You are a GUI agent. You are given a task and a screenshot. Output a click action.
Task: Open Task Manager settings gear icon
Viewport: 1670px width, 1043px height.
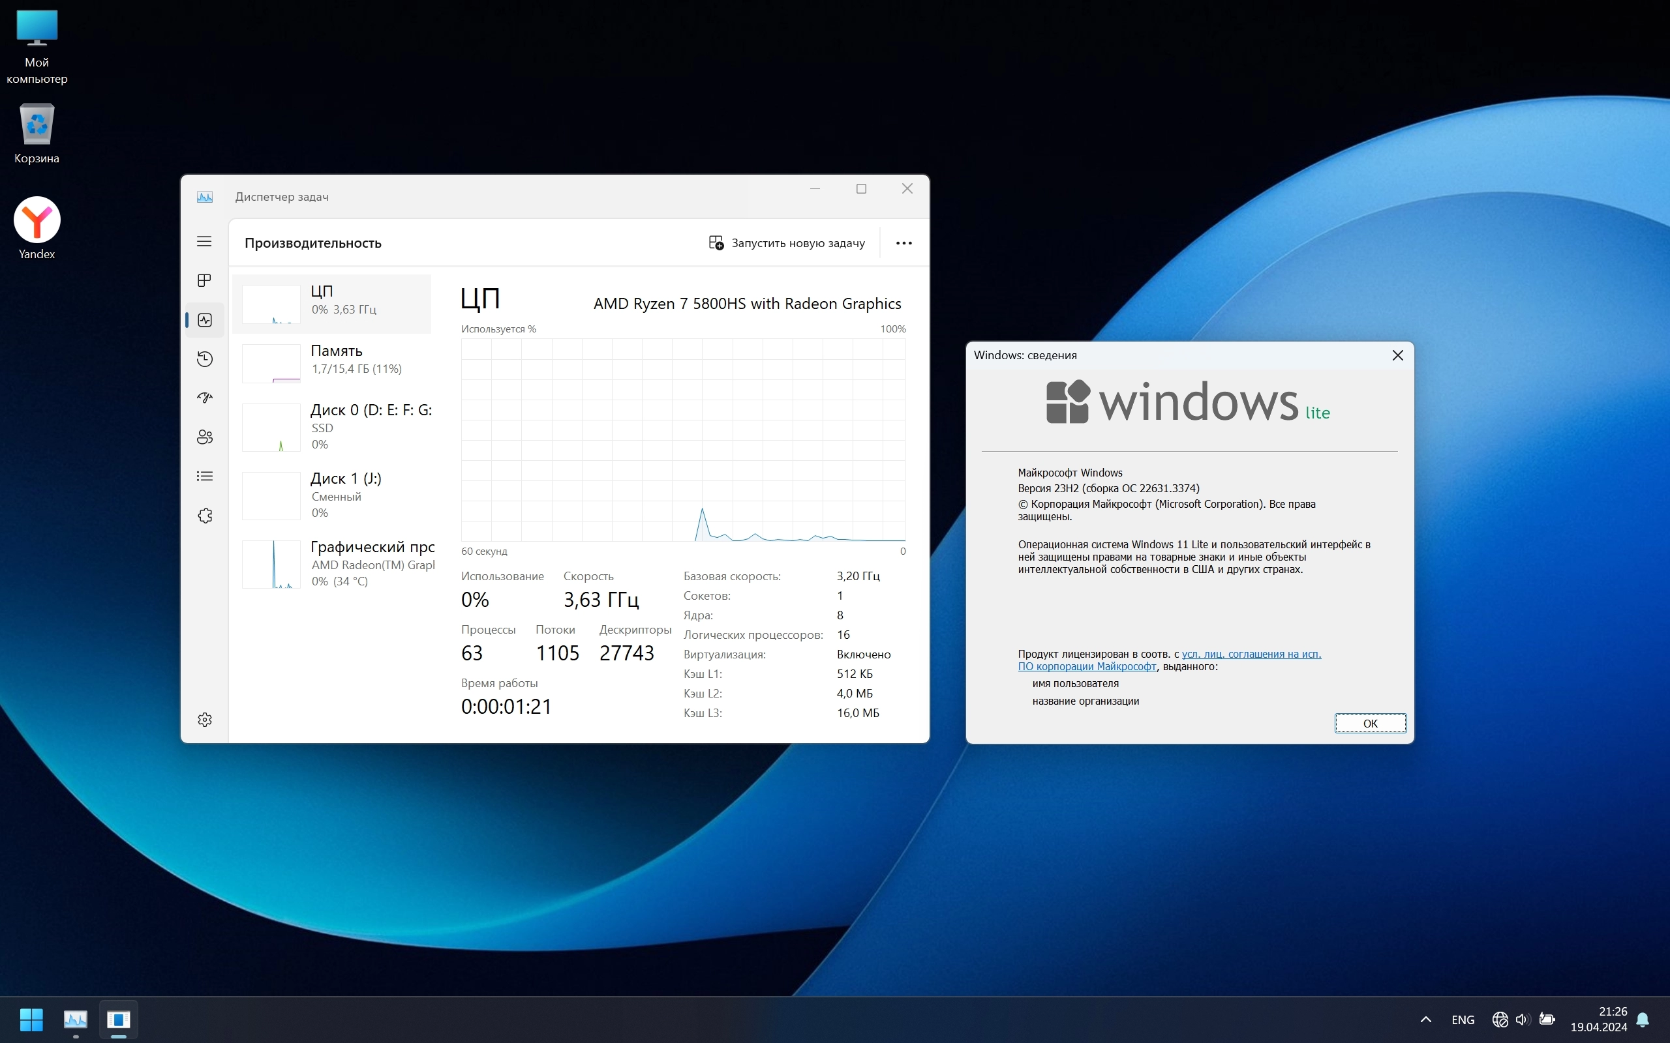pos(204,720)
